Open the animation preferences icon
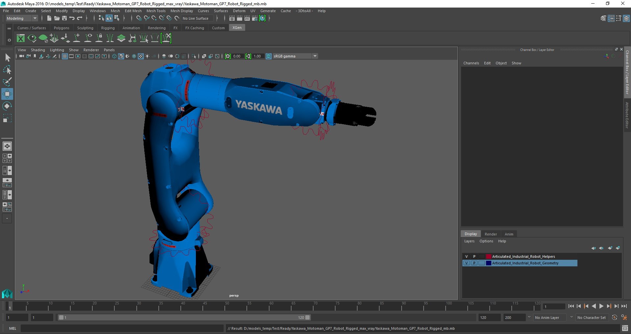This screenshot has height=334, width=631. pos(624,318)
